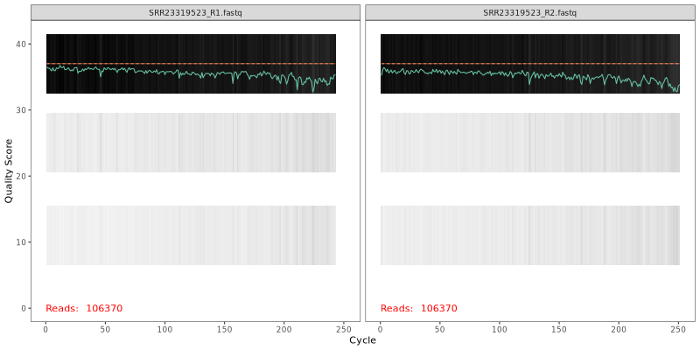Click the R2 panel x-axis label 200
The width and height of the screenshot is (700, 350).
click(x=619, y=329)
